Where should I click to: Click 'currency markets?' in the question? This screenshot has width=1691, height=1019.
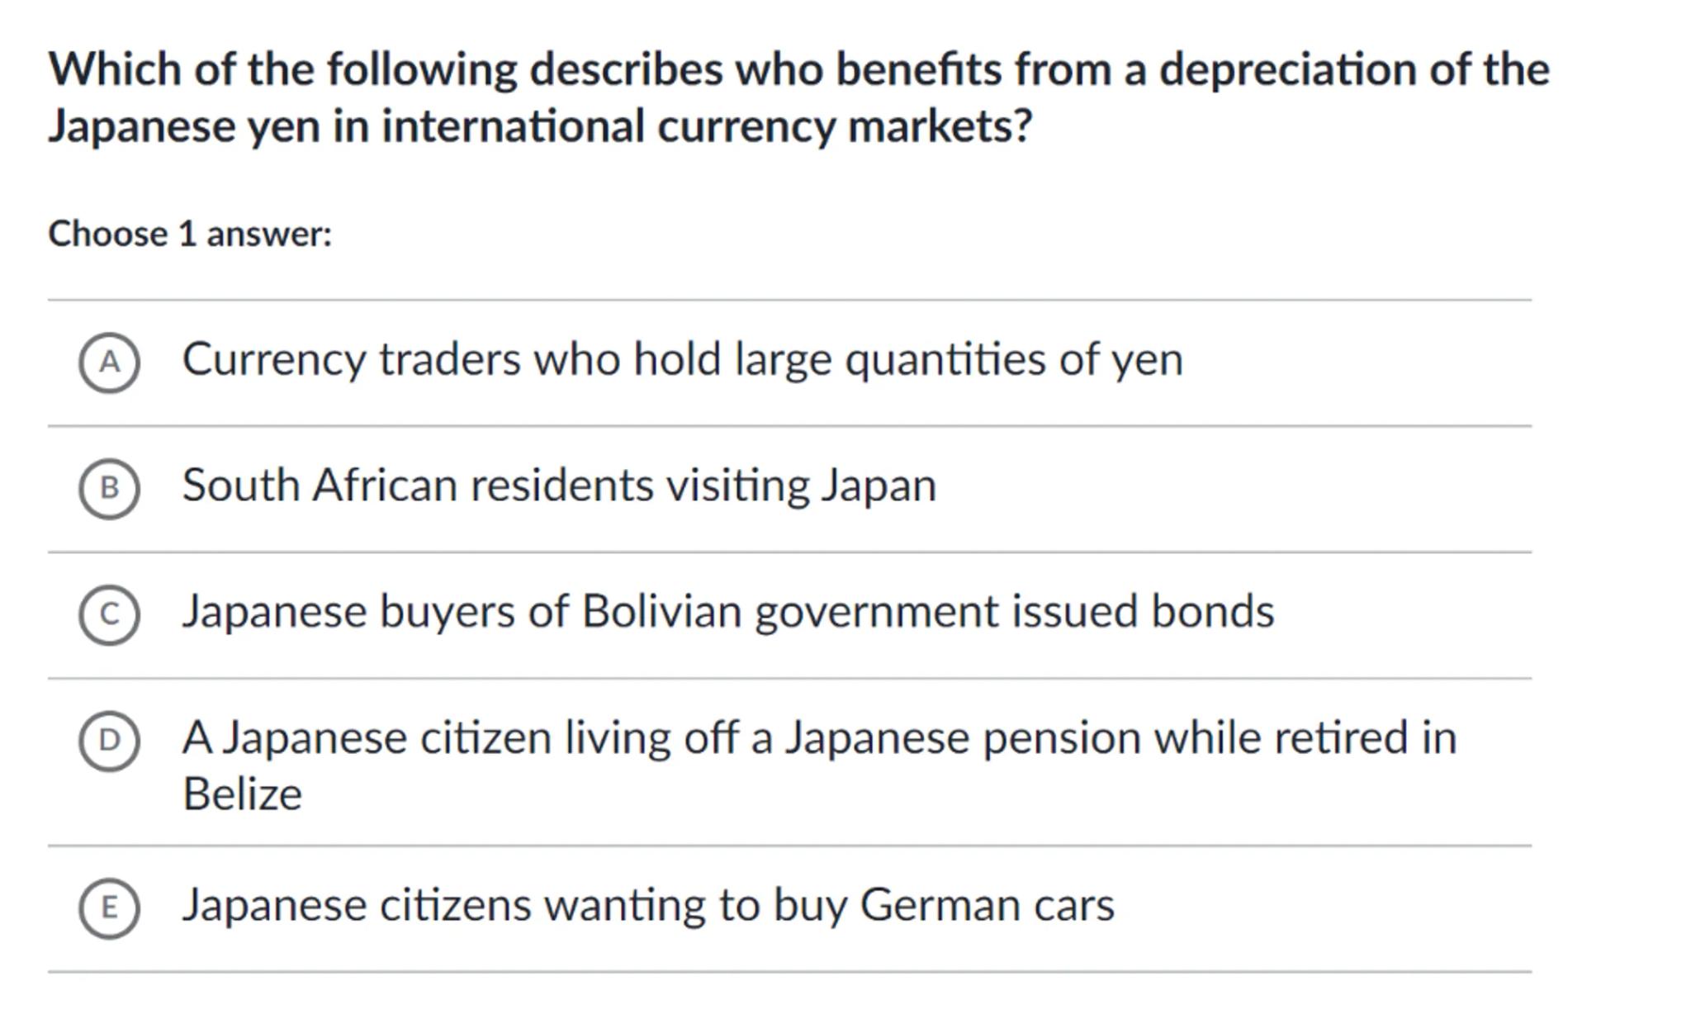[x=845, y=127]
